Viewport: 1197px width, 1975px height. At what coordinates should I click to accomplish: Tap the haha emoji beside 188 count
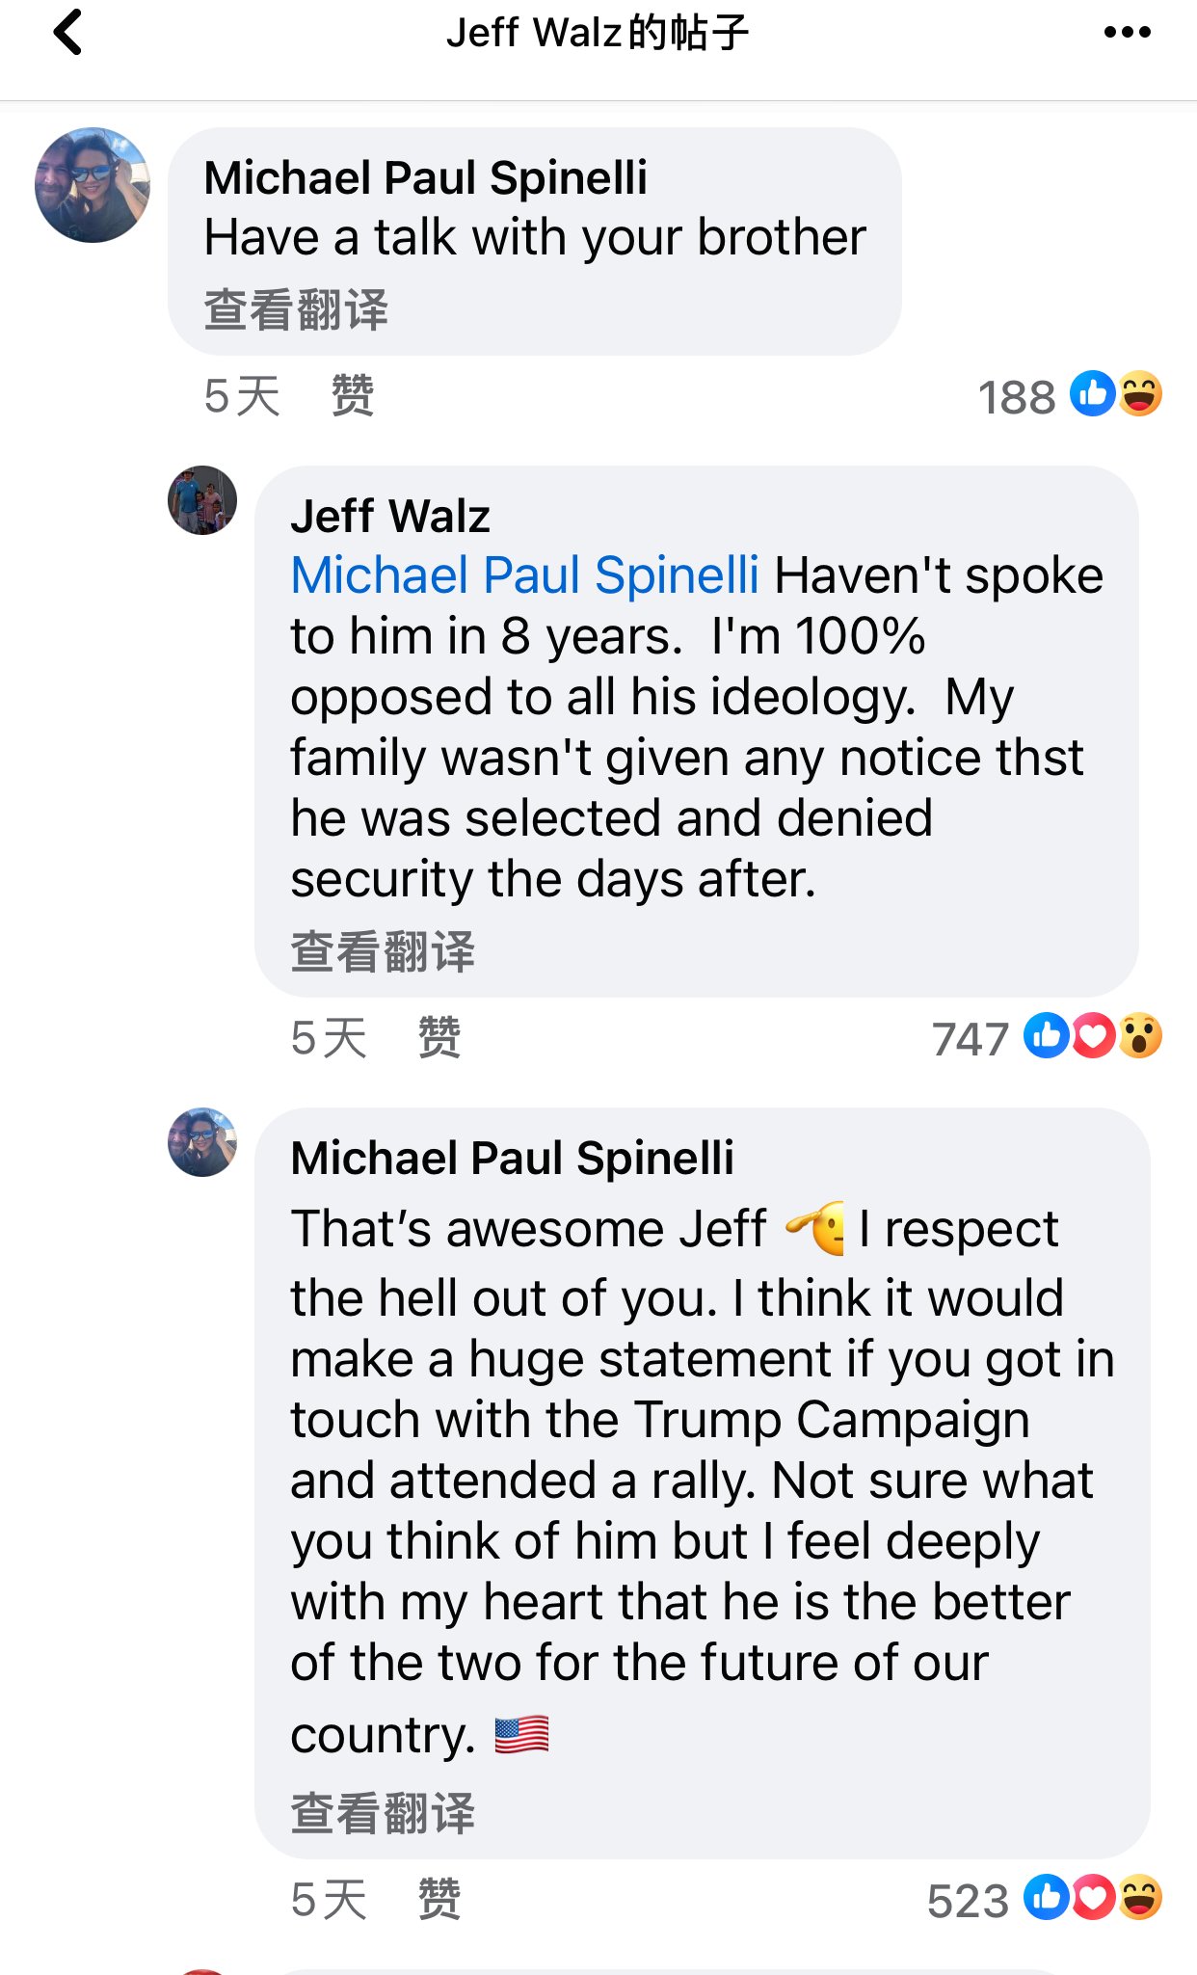coord(1140,394)
